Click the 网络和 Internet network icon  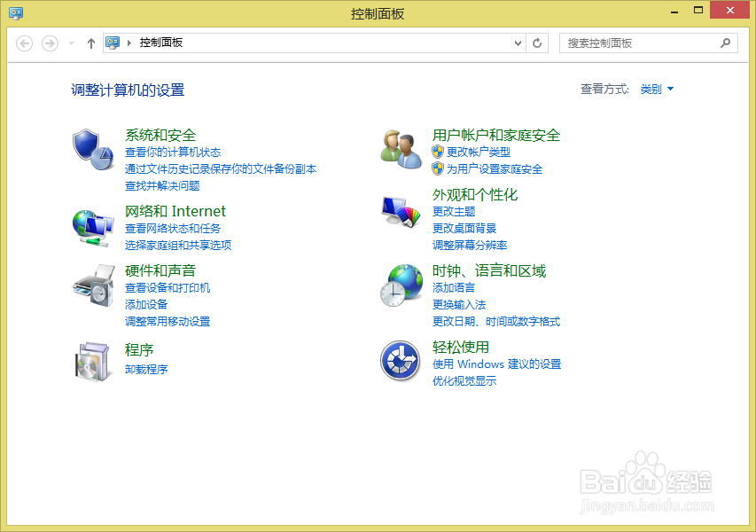pyautogui.click(x=93, y=228)
